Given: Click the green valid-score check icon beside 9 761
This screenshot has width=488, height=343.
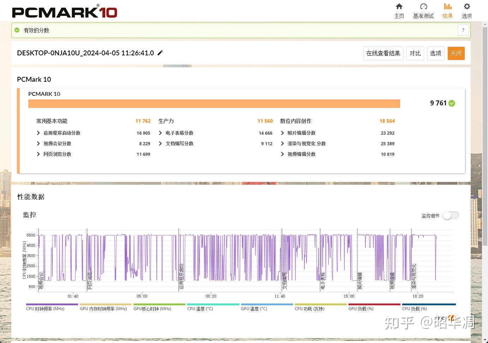Looking at the screenshot, I should tap(452, 103).
